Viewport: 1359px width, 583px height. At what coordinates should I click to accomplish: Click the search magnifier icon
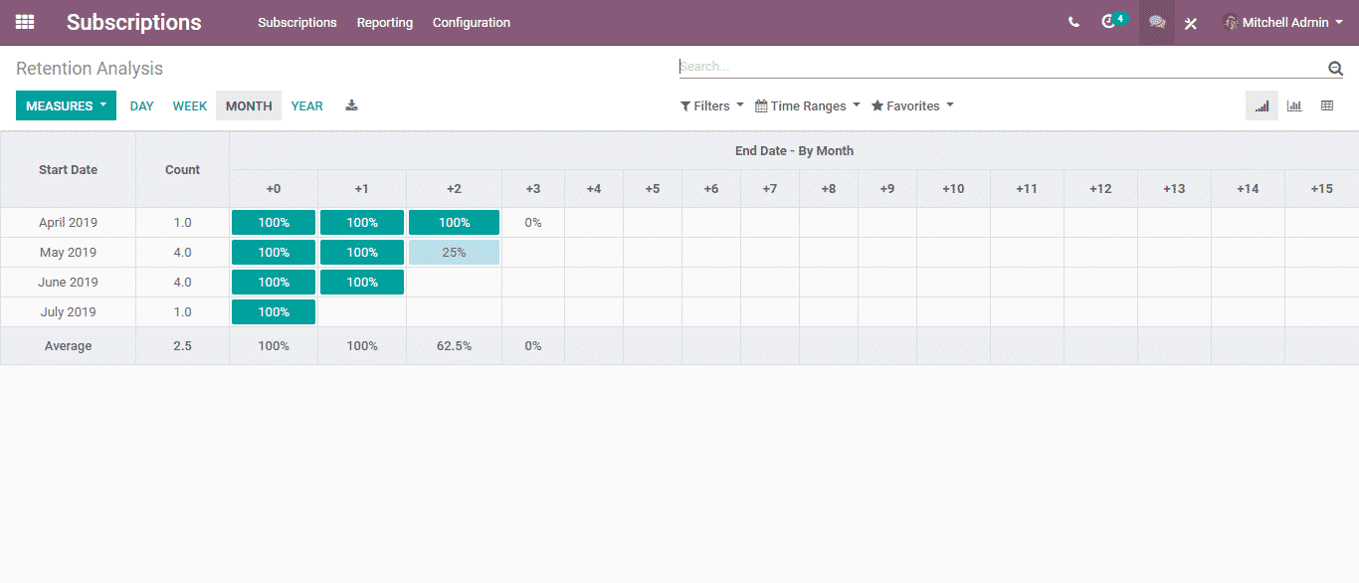1335,68
